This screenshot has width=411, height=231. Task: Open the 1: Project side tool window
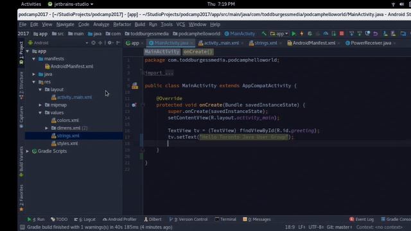[21, 53]
